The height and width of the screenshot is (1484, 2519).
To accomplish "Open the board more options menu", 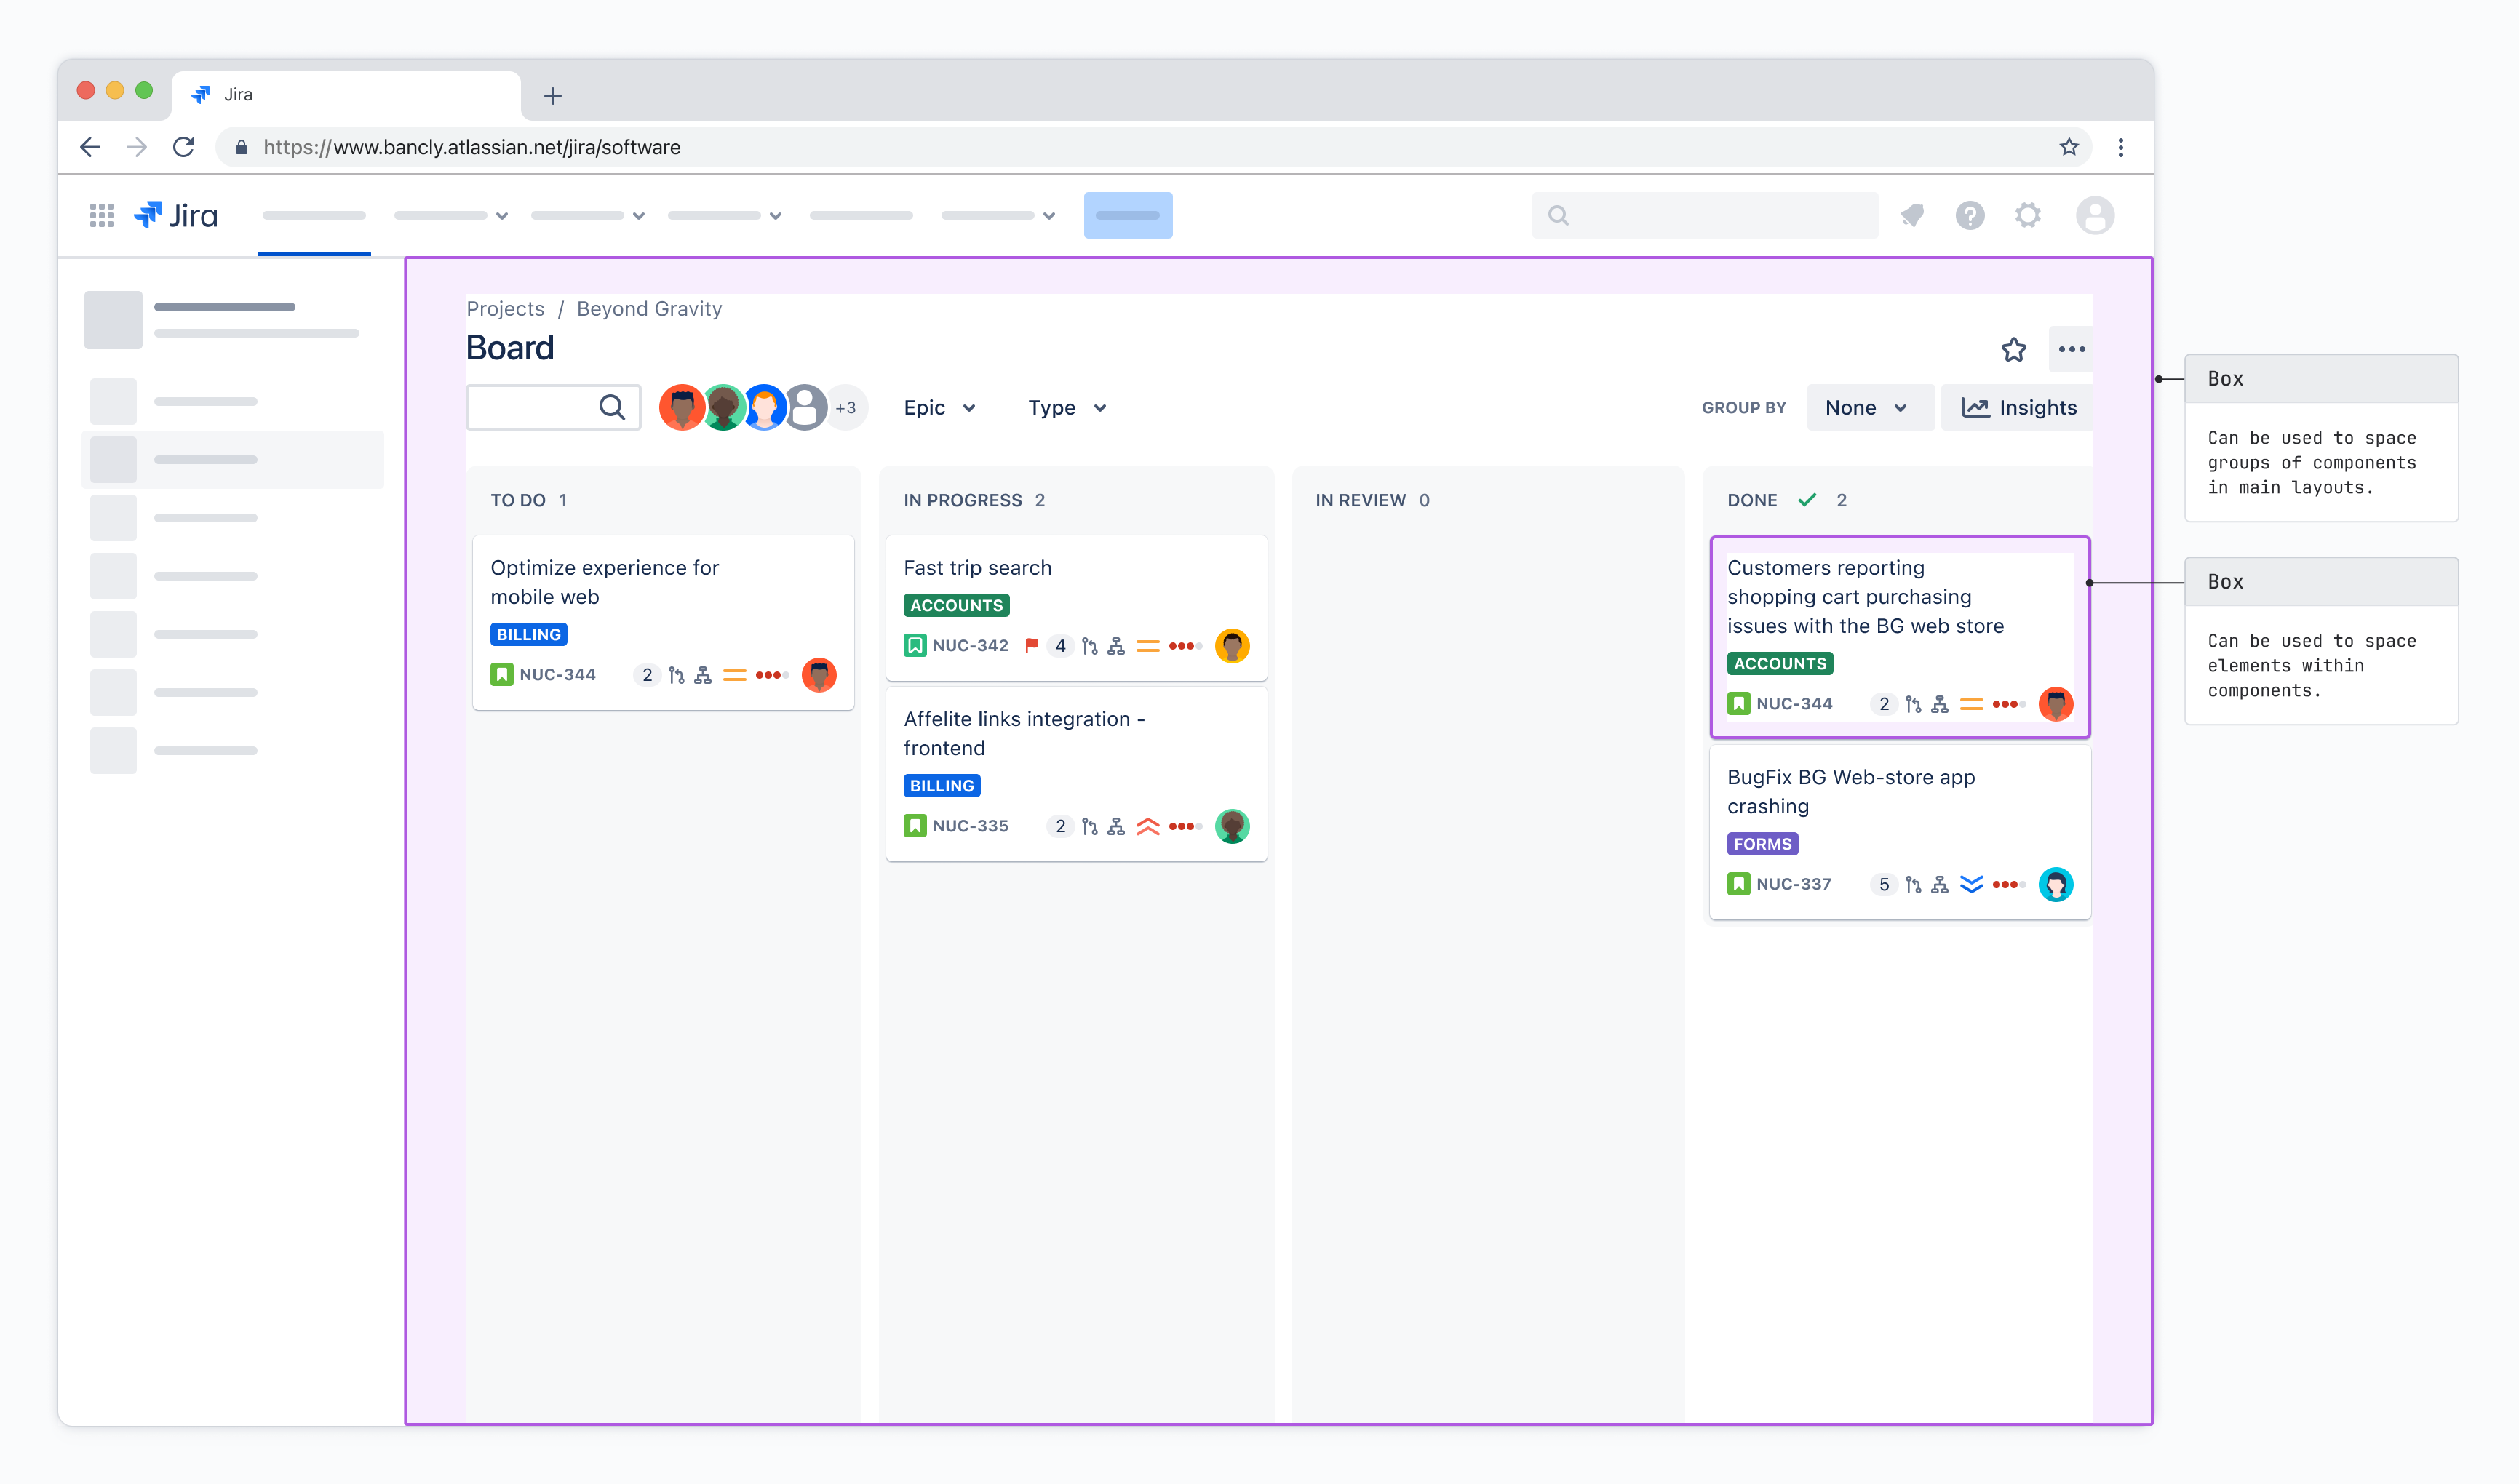I will click(2071, 350).
